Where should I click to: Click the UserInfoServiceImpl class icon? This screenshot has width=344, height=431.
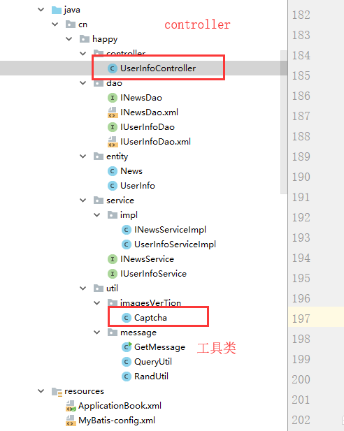pyautogui.click(x=126, y=244)
